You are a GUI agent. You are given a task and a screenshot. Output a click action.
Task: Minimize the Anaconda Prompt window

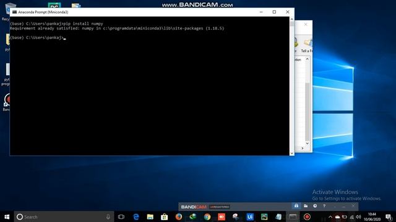pos(261,12)
